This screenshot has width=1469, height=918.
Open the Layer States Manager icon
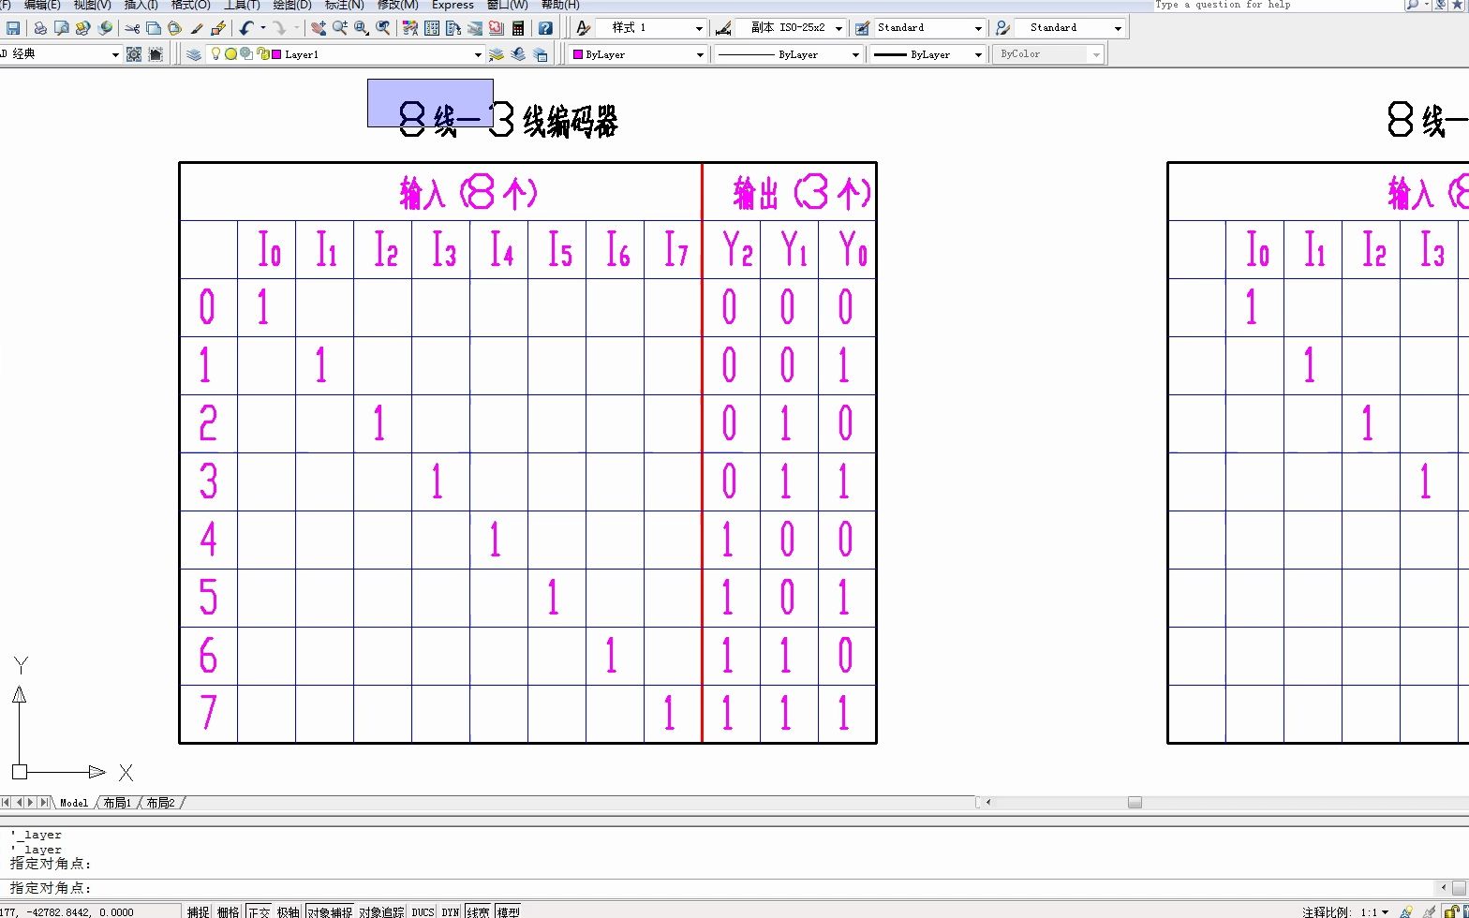coord(541,54)
